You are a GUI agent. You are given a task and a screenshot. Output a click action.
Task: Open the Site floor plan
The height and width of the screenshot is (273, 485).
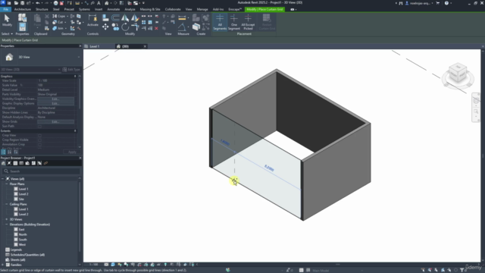(21, 199)
